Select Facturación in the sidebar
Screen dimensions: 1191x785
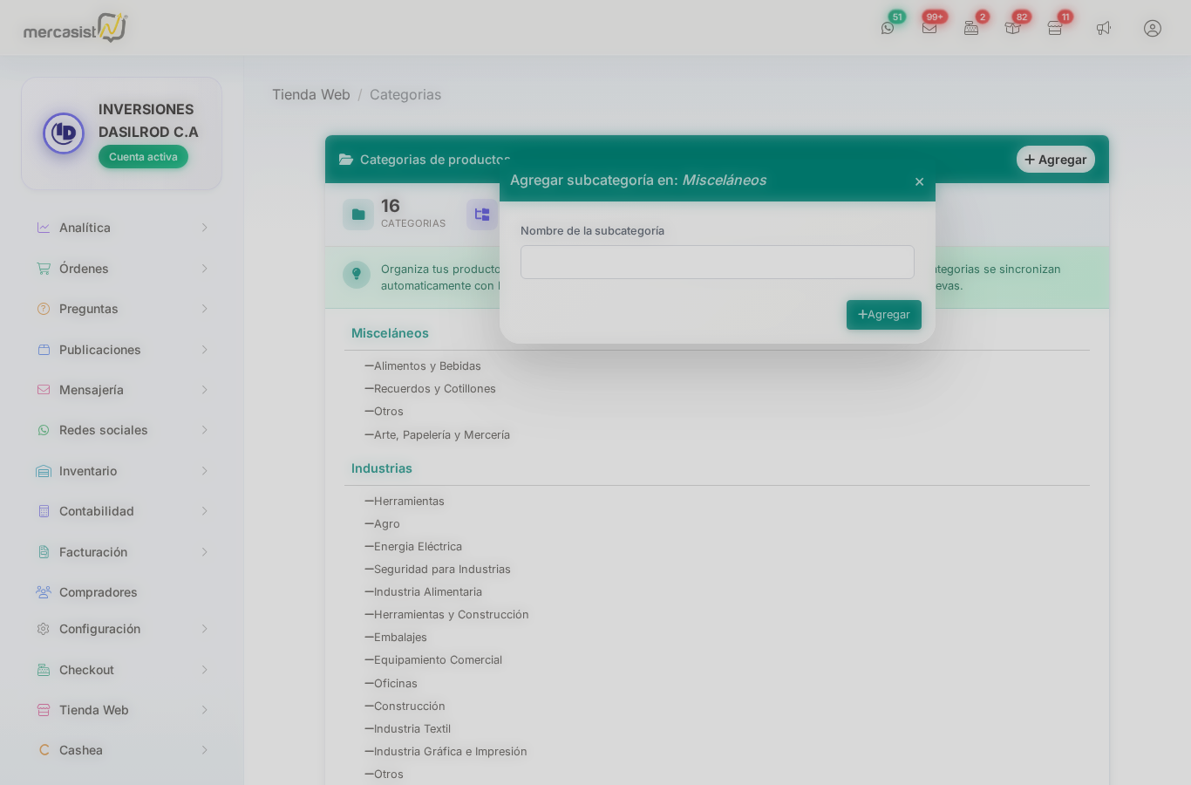[x=93, y=552]
